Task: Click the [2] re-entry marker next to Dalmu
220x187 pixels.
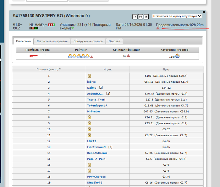Action: point(101,88)
